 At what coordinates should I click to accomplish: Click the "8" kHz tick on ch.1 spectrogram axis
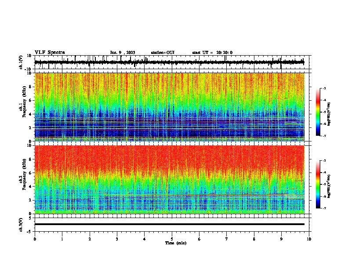tap(31, 87)
